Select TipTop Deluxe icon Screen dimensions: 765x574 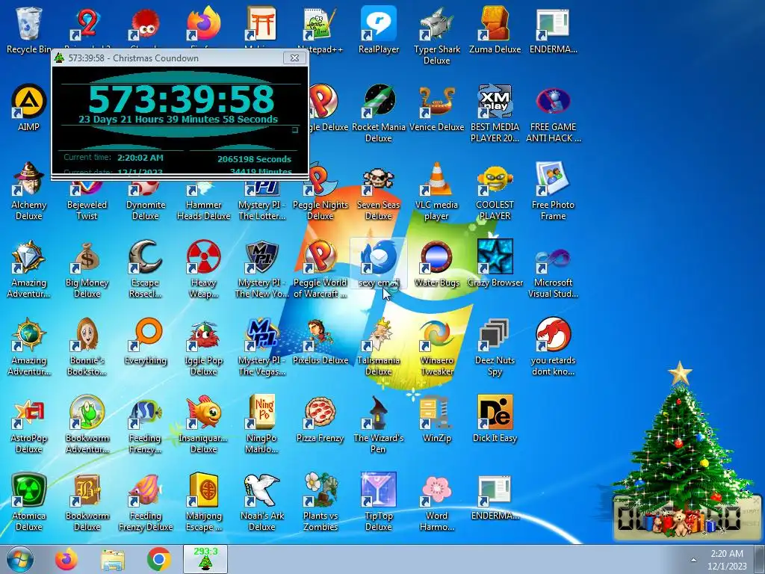(x=379, y=502)
